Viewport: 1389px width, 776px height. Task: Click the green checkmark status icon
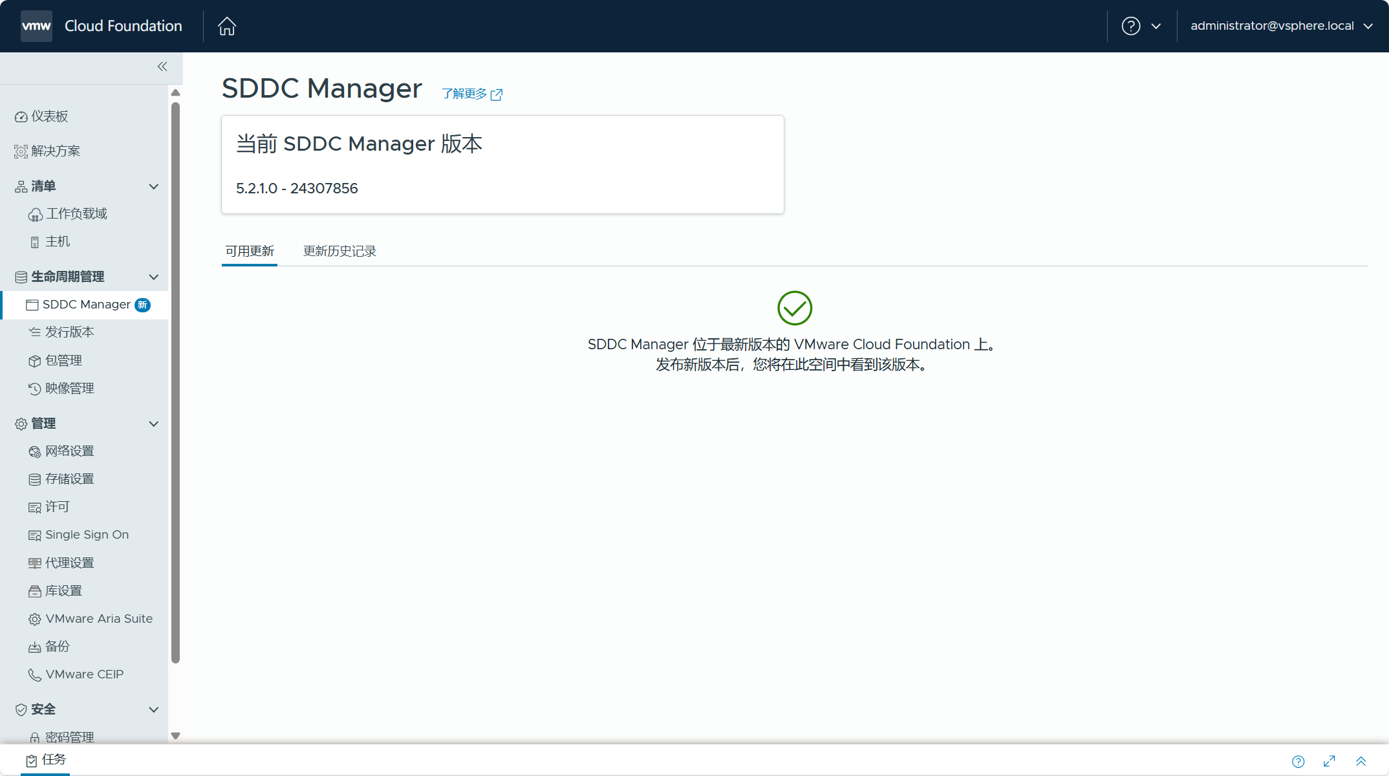(x=795, y=308)
